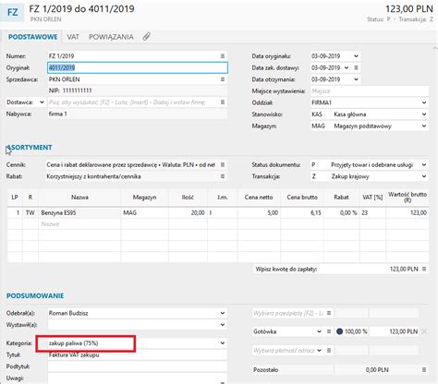Viewport: 438px width, 384px height.
Task: Select the Benzyna ES95 row name cell
Action: [x=79, y=212]
